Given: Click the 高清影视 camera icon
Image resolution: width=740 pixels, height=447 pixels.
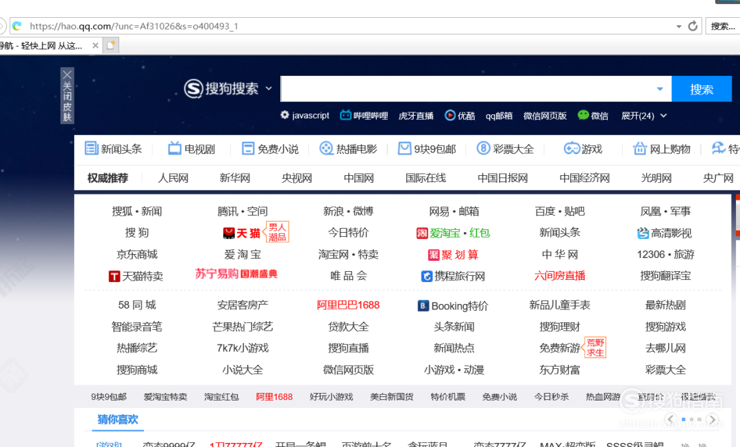Looking at the screenshot, I should click(x=643, y=233).
